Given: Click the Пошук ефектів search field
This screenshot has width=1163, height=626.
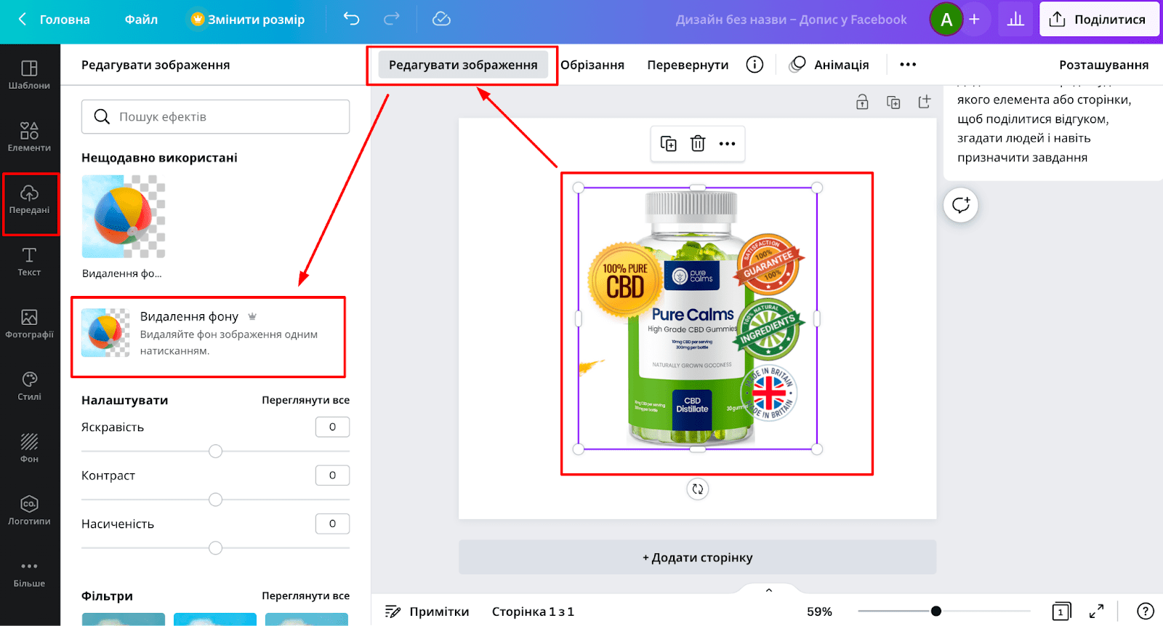Looking at the screenshot, I should point(215,116).
